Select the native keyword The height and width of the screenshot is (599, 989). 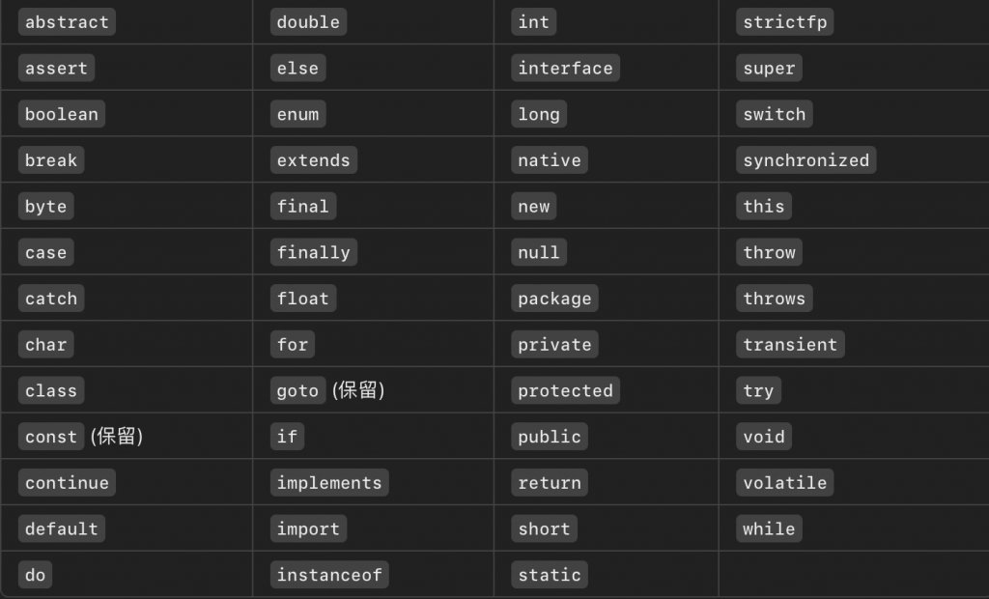tap(550, 160)
